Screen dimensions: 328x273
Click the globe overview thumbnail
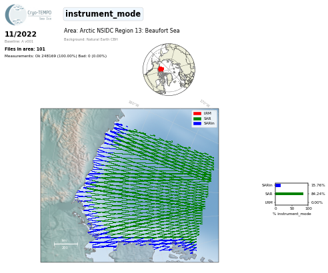coord(169,69)
